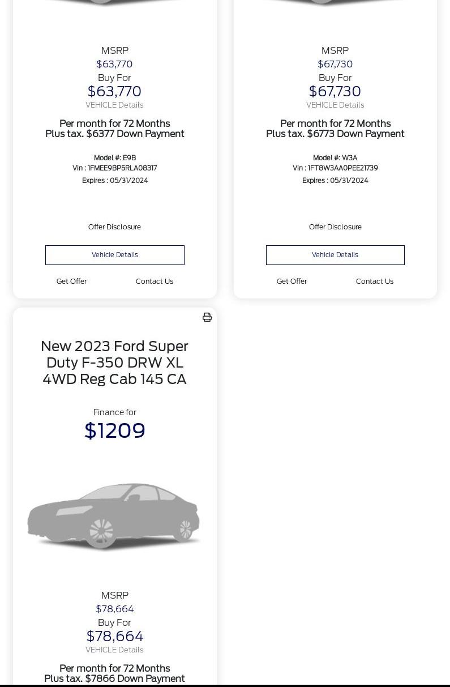
Task: View Offer Disclosure for model E9B
Action: point(114,227)
